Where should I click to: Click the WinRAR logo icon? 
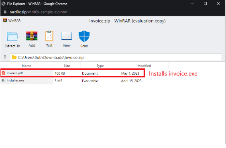pos(5,20)
